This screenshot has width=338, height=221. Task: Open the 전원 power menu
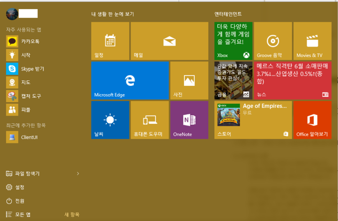[x=15, y=201]
